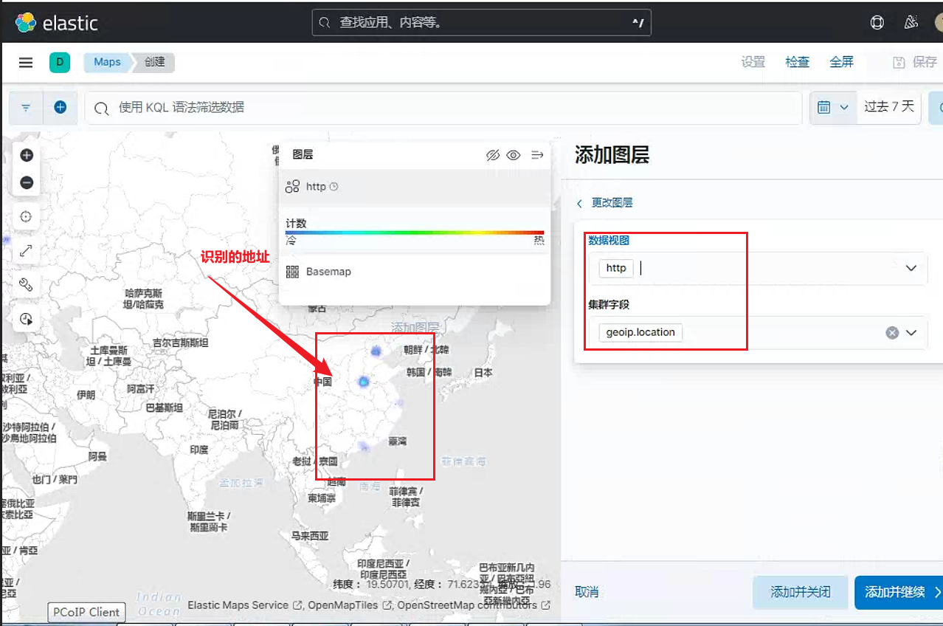Click the map fullscreen arrows button
The image size is (943, 626).
[x=27, y=251]
